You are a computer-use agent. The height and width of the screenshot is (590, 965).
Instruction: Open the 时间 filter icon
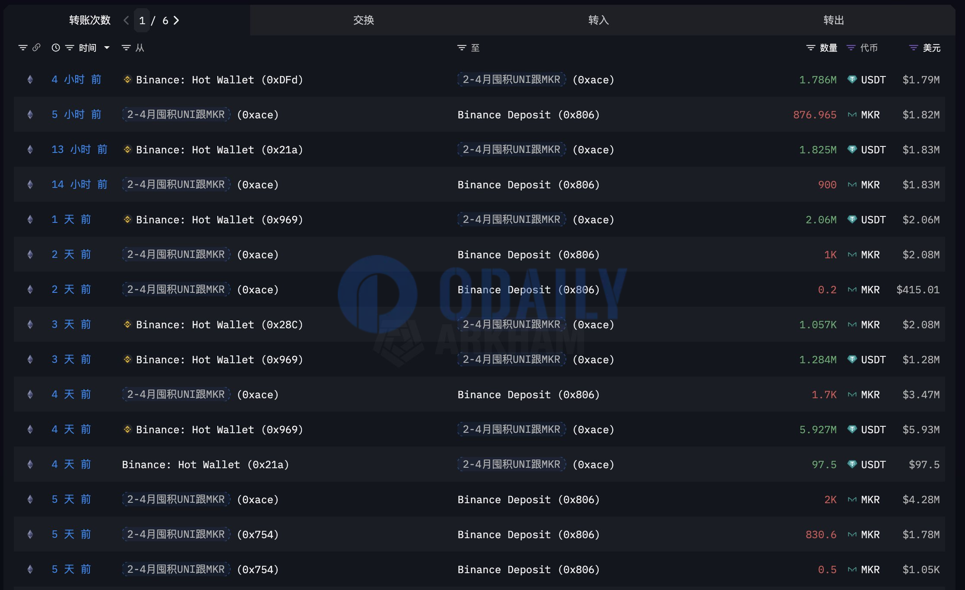[70, 48]
